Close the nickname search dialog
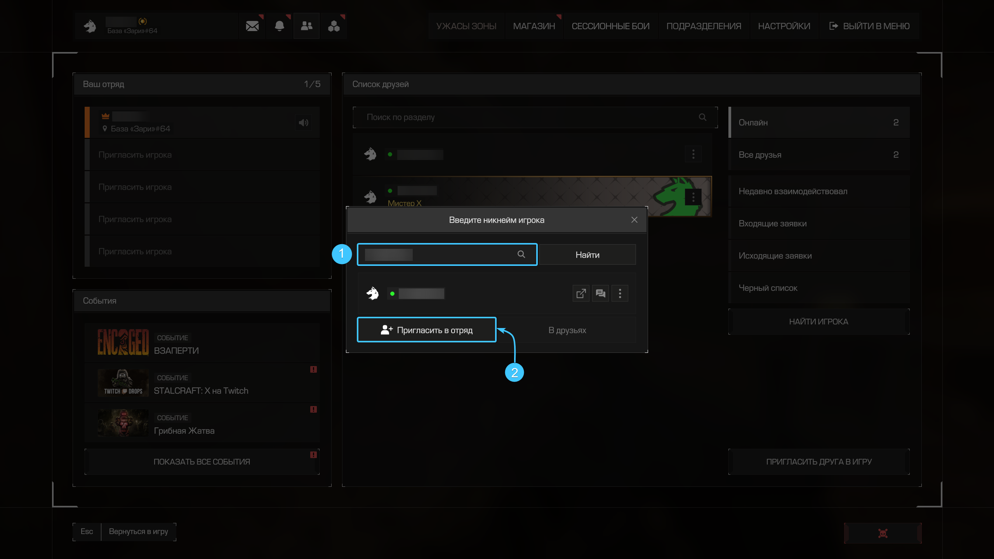Viewport: 994px width, 559px height. tap(634, 220)
